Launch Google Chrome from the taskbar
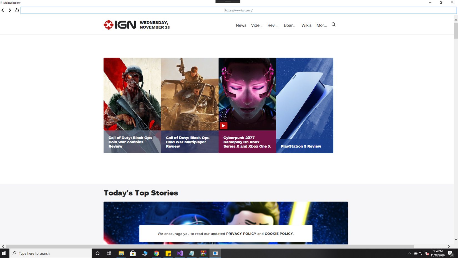 pos(157,253)
